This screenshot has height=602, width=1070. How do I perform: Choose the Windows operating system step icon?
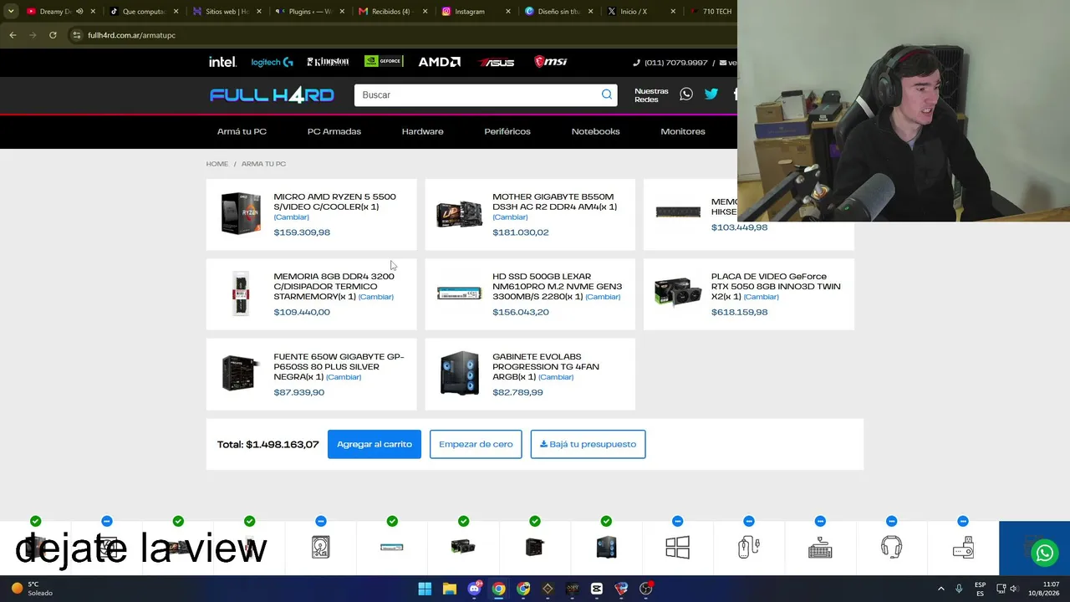677,548
